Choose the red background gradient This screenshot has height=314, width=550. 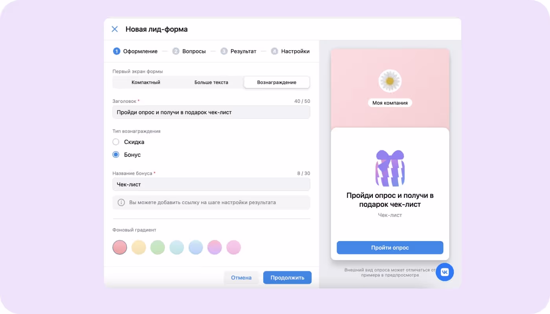[x=120, y=247]
